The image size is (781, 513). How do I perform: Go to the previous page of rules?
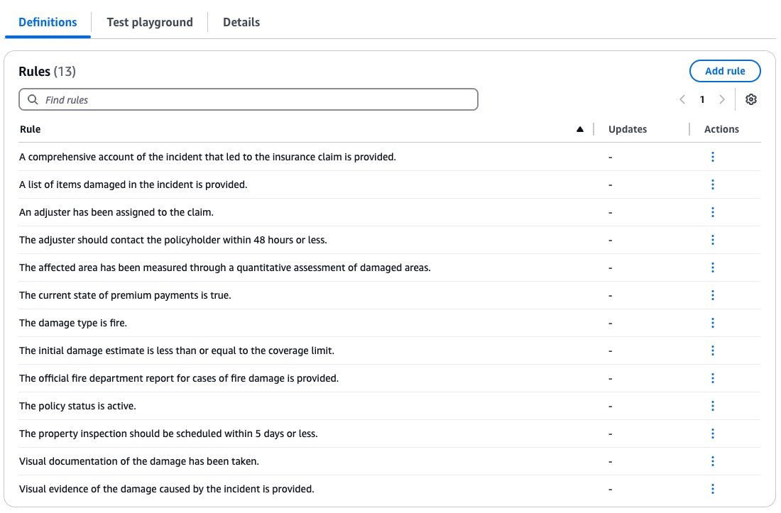click(682, 100)
